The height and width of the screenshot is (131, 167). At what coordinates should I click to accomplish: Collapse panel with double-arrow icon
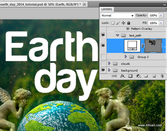tap(164, 5)
